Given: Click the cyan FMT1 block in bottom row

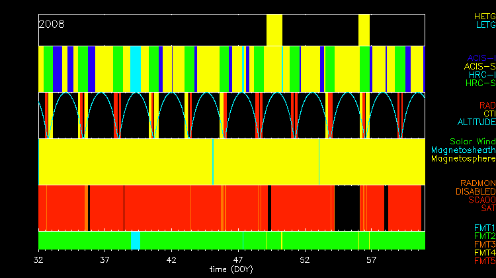Looking at the screenshot, I should click(135, 240).
